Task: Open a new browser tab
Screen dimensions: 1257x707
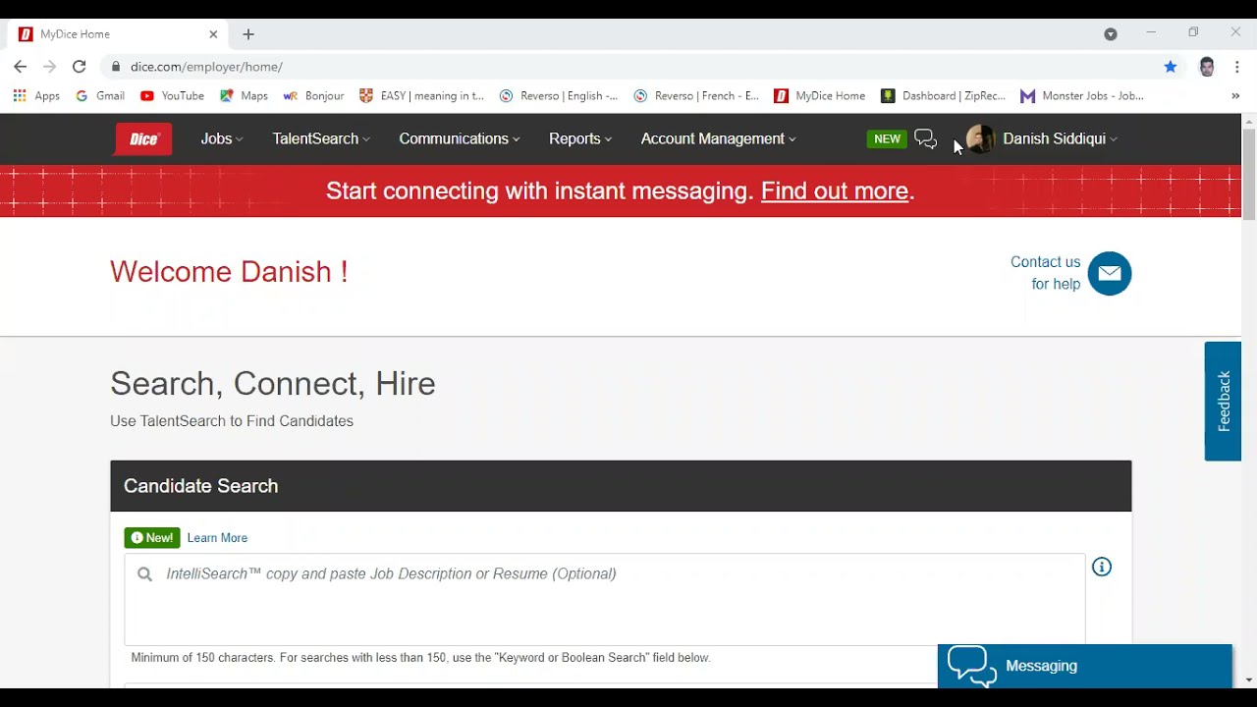Action: 248,34
